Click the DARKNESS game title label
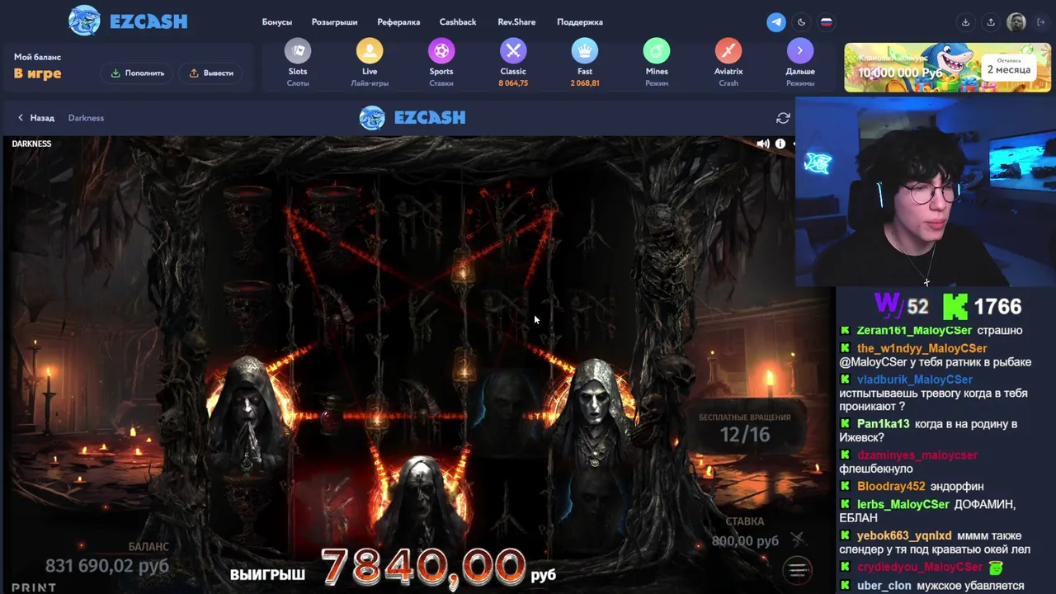Viewport: 1056px width, 594px height. coord(31,144)
